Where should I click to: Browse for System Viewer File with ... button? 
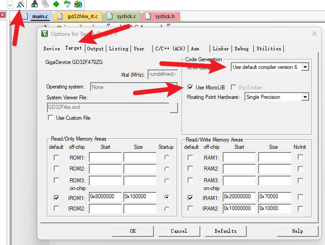tap(174, 108)
